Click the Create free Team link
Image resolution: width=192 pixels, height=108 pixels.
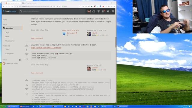point(11,64)
